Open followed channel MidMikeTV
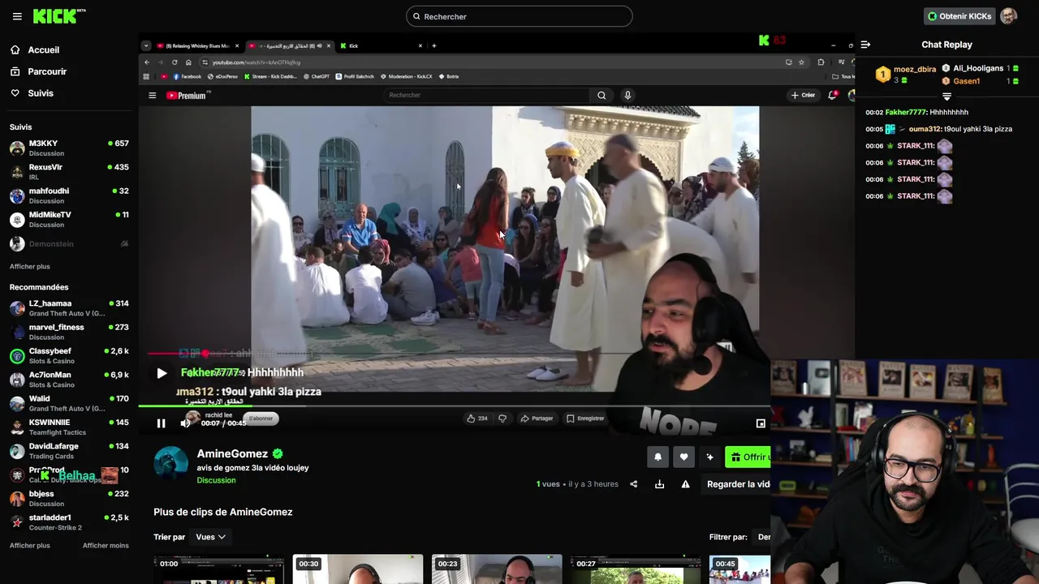 69,220
